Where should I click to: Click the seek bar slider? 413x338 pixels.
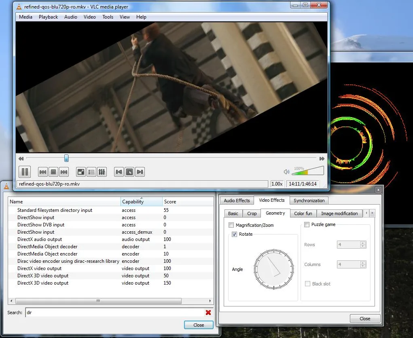tap(66, 158)
